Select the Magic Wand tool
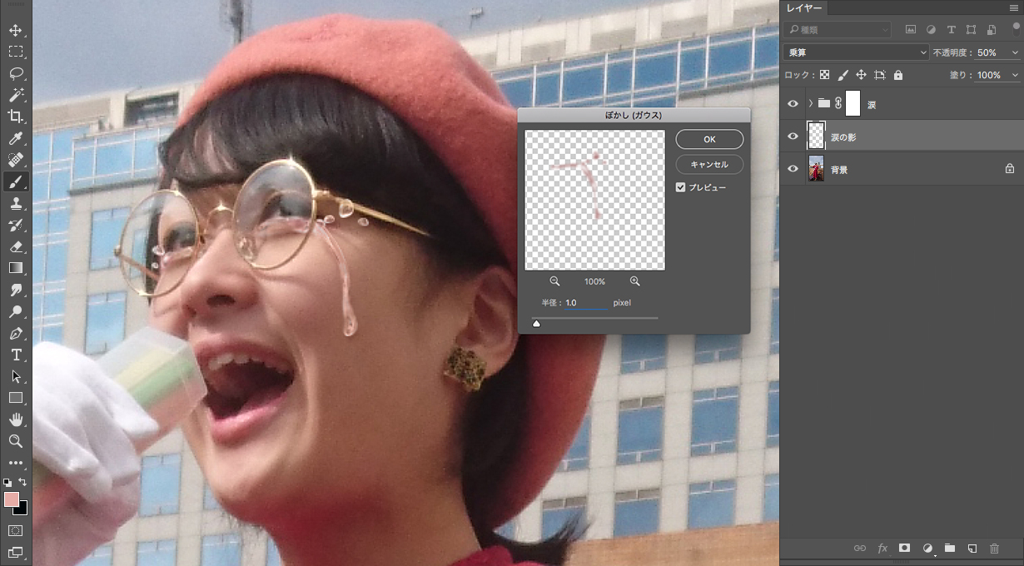1024x566 pixels. click(x=16, y=95)
